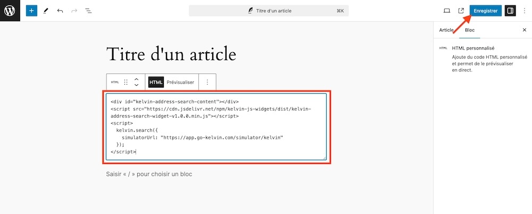Click the 'kelvin.search({' code line

click(x=137, y=130)
